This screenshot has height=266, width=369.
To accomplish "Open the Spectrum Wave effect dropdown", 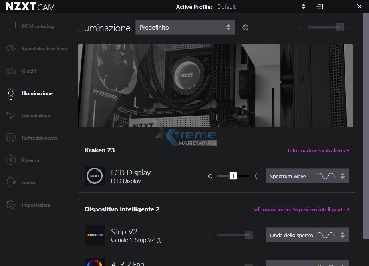I will pyautogui.click(x=307, y=176).
